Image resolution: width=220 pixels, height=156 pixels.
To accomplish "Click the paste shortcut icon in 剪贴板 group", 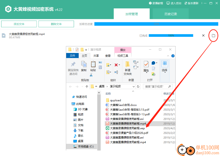I will pos(100,67).
